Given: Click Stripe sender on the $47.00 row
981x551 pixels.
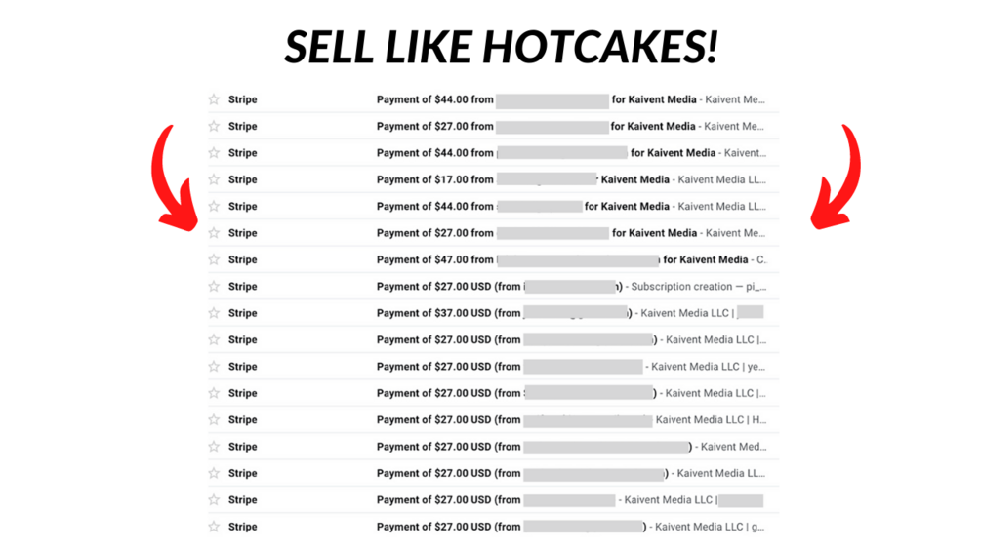Looking at the screenshot, I should 242,259.
